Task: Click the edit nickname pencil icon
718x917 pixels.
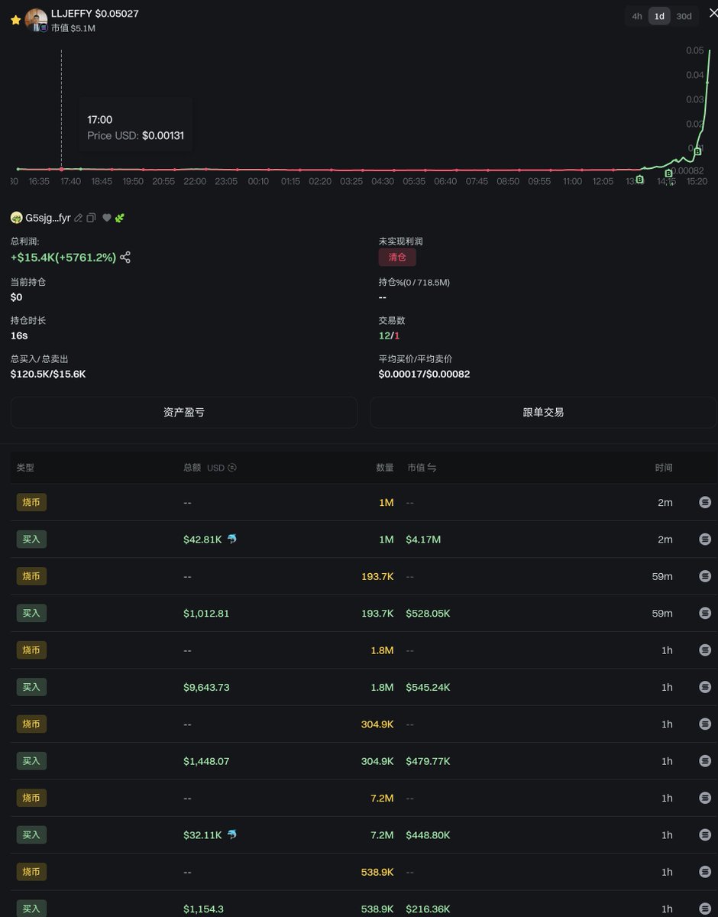Action: (79, 218)
